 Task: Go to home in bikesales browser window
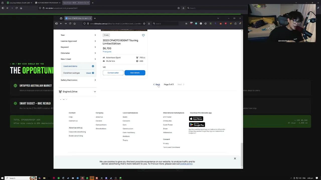click(x=74, y=23)
